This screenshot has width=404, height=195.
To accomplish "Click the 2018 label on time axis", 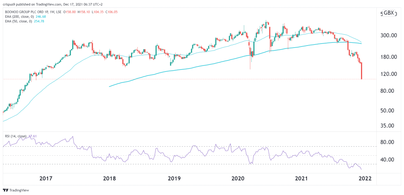I will 110,178.
